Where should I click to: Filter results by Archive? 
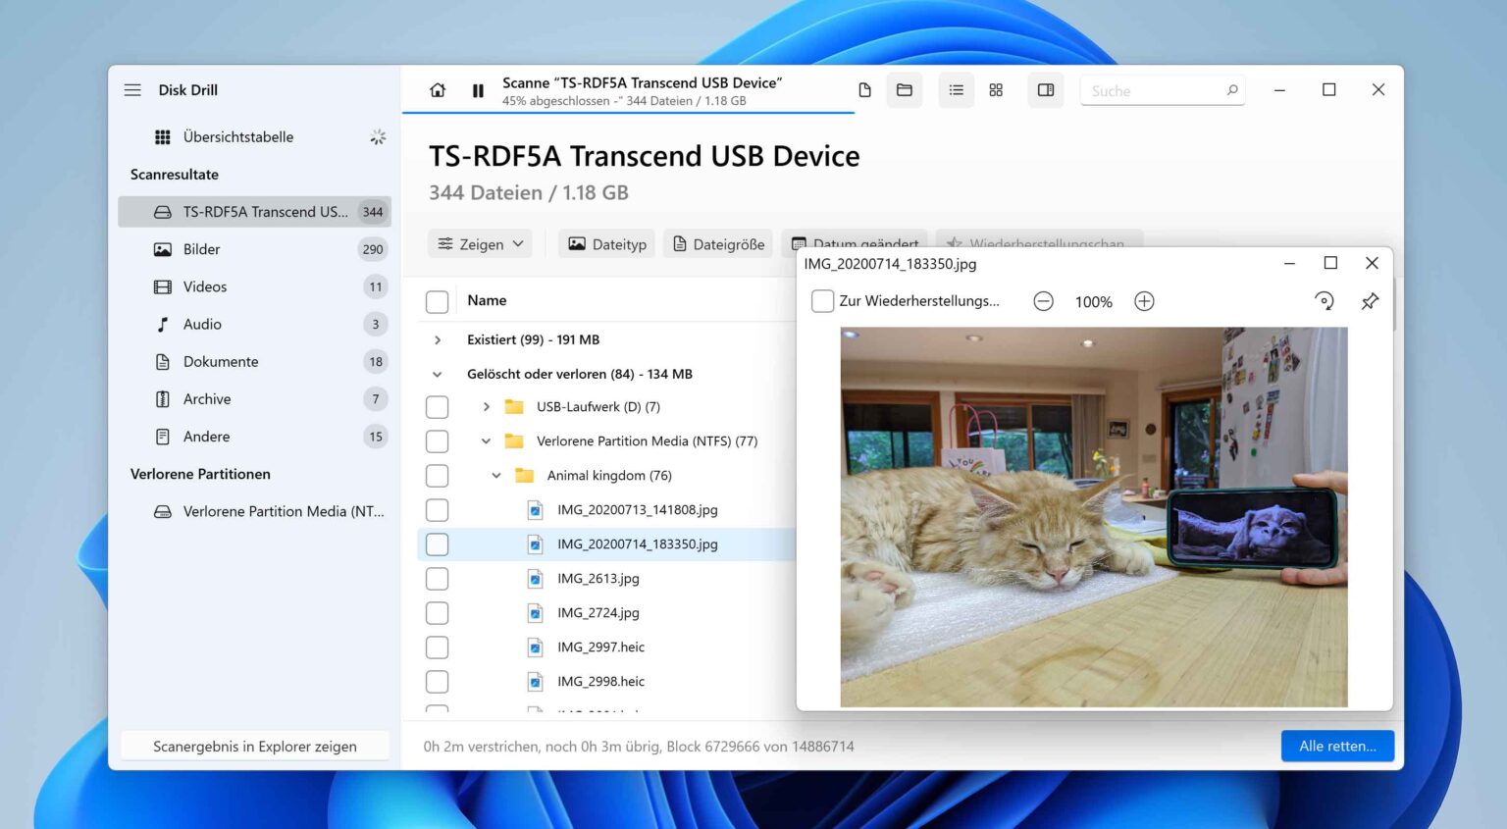(255, 398)
